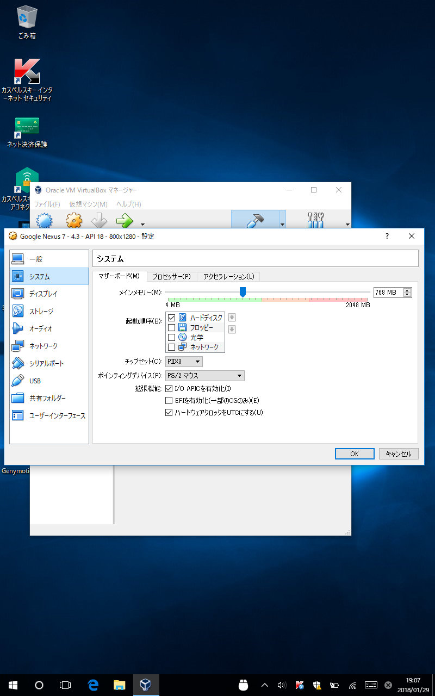Move boot item up with up arrow
435x696 pixels.
point(232,318)
